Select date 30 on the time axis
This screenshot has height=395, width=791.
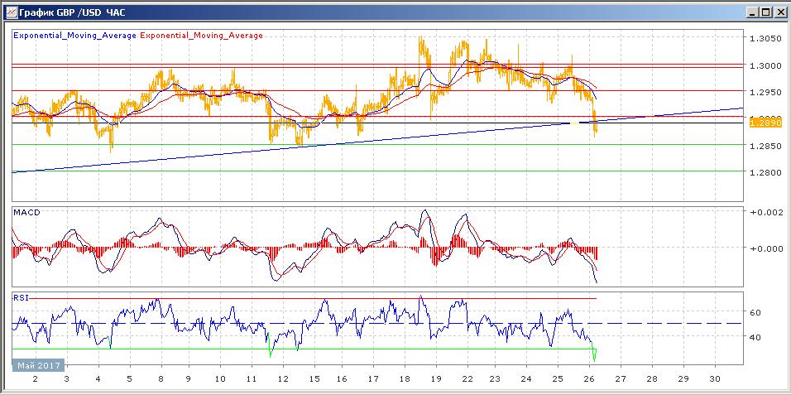714,378
